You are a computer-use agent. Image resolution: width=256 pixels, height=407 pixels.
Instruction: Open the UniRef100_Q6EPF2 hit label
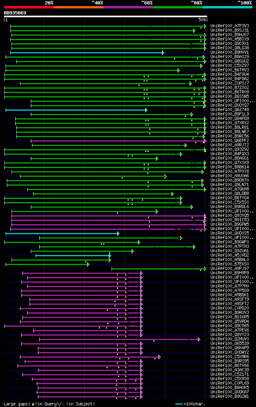coord(230,141)
